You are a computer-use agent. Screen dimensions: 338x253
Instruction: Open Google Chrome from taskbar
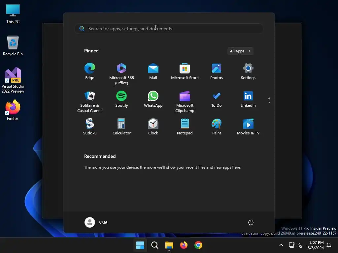point(198,245)
